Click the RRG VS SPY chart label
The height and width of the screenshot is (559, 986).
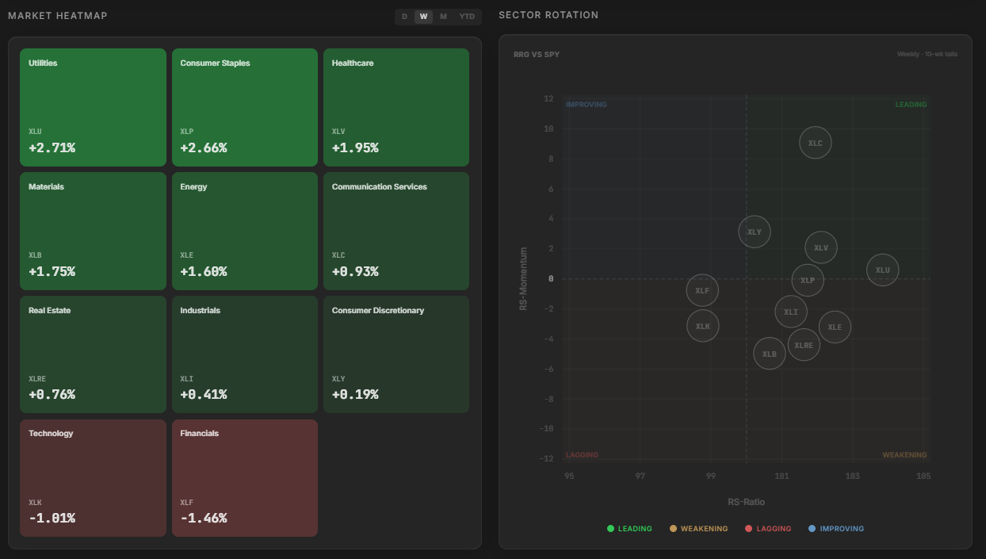536,55
